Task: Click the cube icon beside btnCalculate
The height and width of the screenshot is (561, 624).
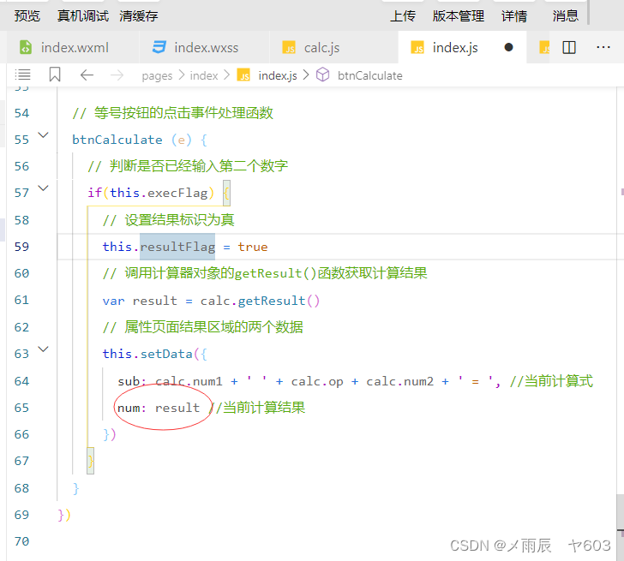Action: [323, 75]
